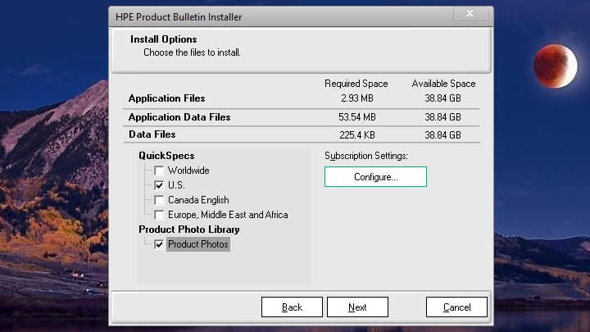Uncheck the U.S. QuickSpecs checkbox
The width and height of the screenshot is (590, 332).
point(159,185)
